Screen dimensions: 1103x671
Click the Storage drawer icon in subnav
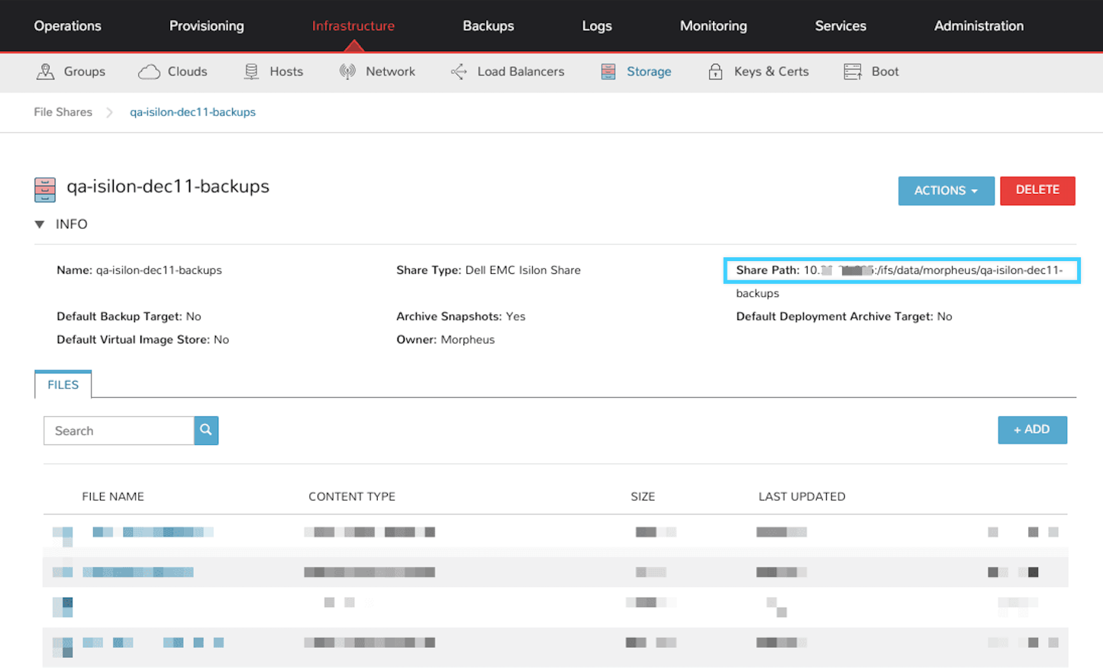click(x=608, y=72)
